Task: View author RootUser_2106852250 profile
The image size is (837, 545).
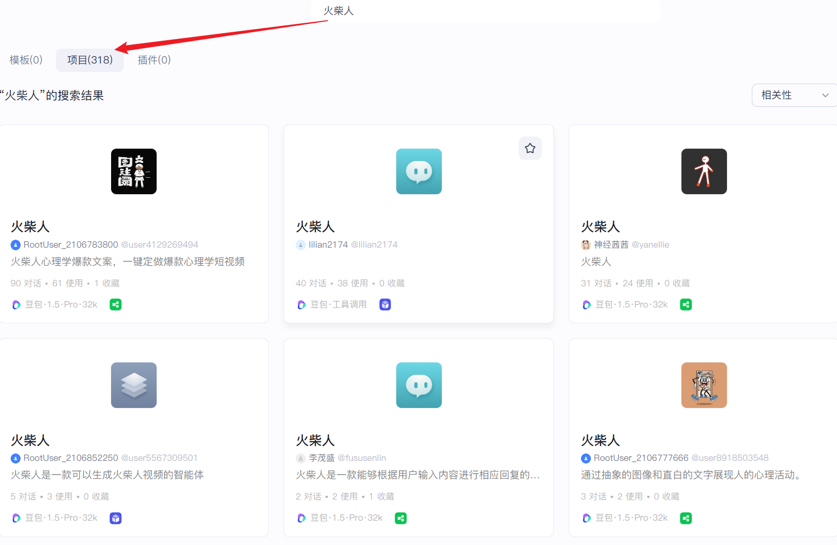Action: (x=71, y=458)
